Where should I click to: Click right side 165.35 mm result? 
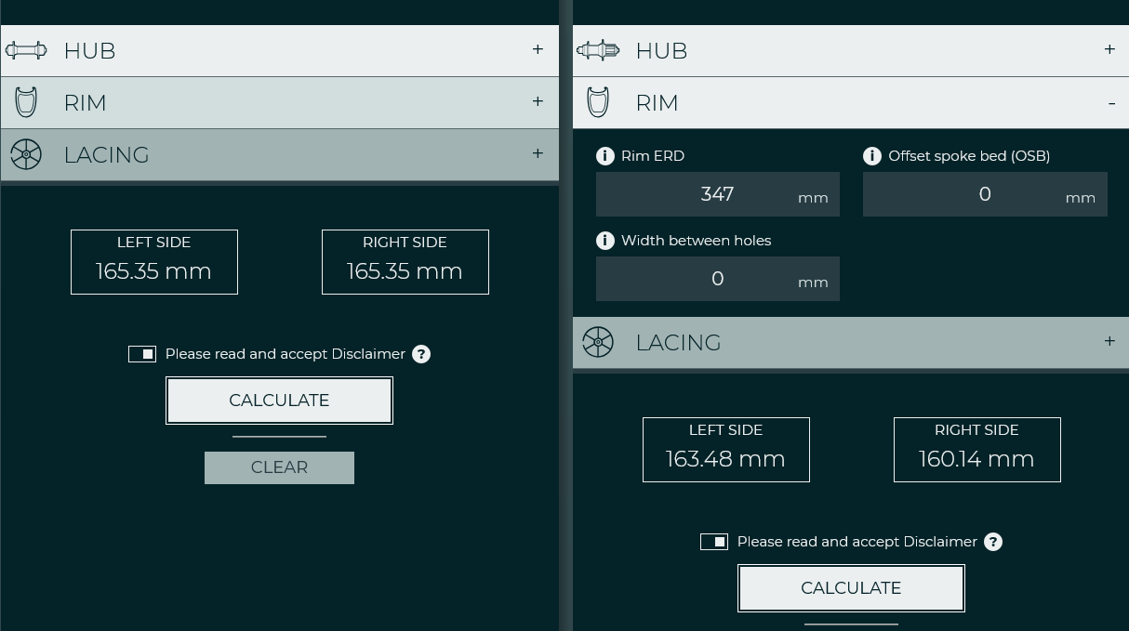coord(405,262)
